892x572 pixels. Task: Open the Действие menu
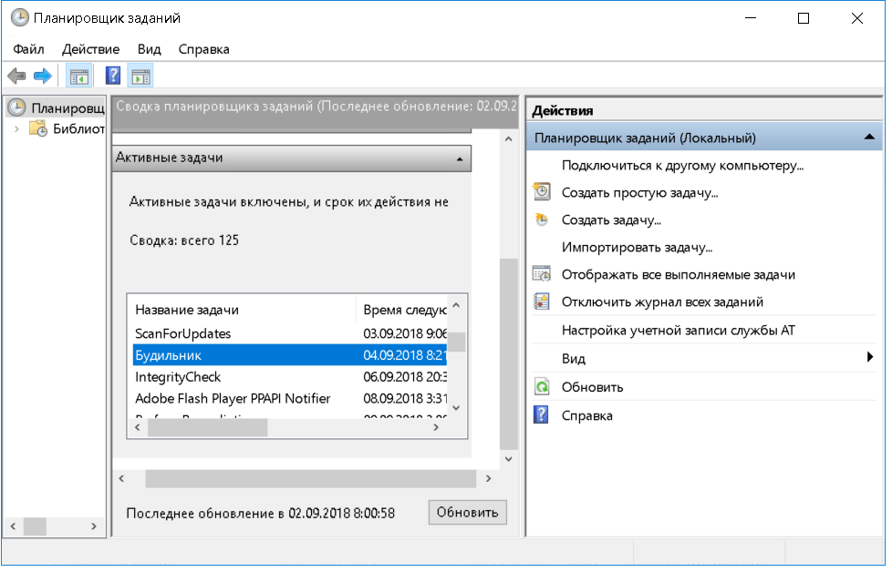90,49
